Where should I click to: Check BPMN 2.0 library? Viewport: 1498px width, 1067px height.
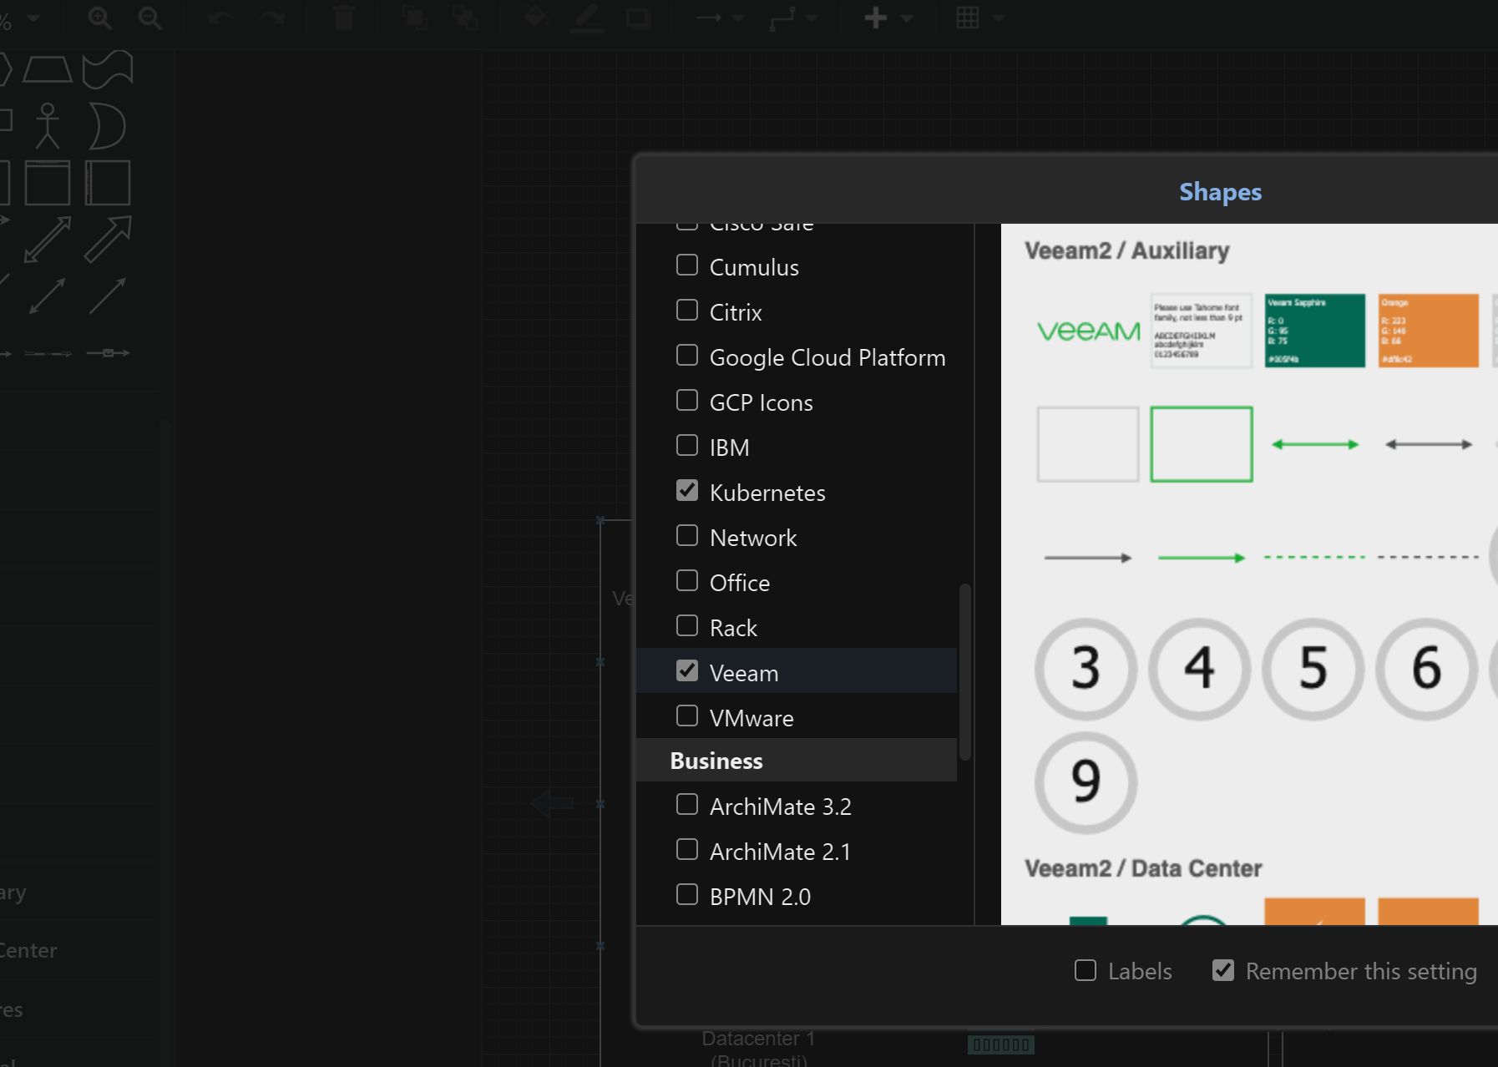coord(687,895)
